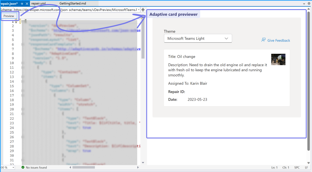This screenshot has width=312, height=172.
Task: Click the horizontal scroll right arrow
Action: pyautogui.click(x=138, y=167)
